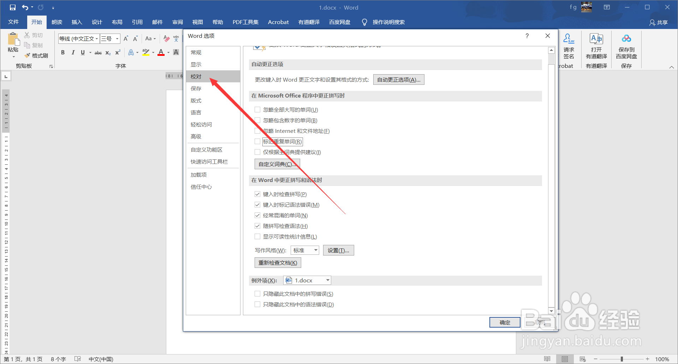678x364 pixels.
Task: Click the AutoCorrect Options button
Action: pyautogui.click(x=399, y=80)
